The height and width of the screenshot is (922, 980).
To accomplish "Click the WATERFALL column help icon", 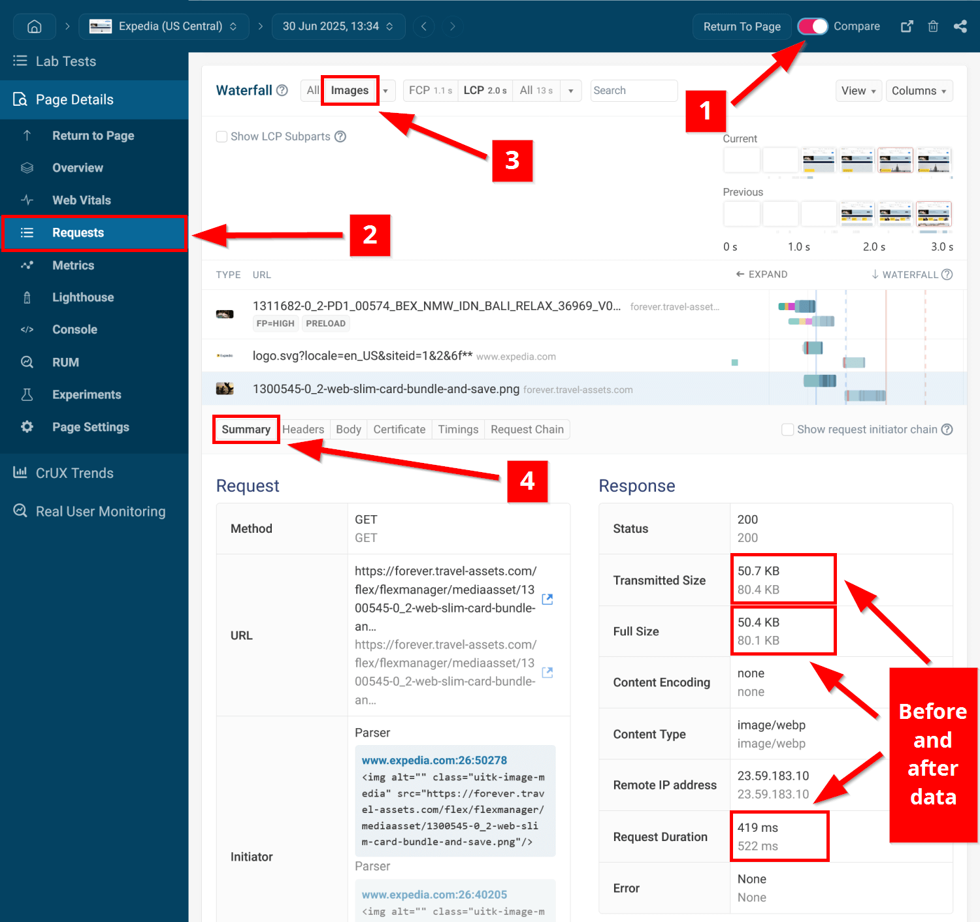I will [947, 274].
